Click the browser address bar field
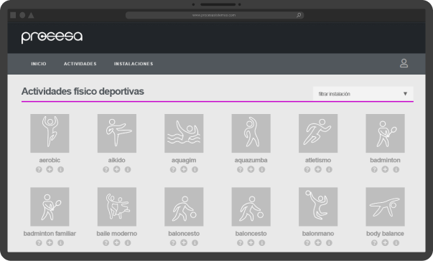The width and height of the screenshot is (433, 261). tap(215, 15)
